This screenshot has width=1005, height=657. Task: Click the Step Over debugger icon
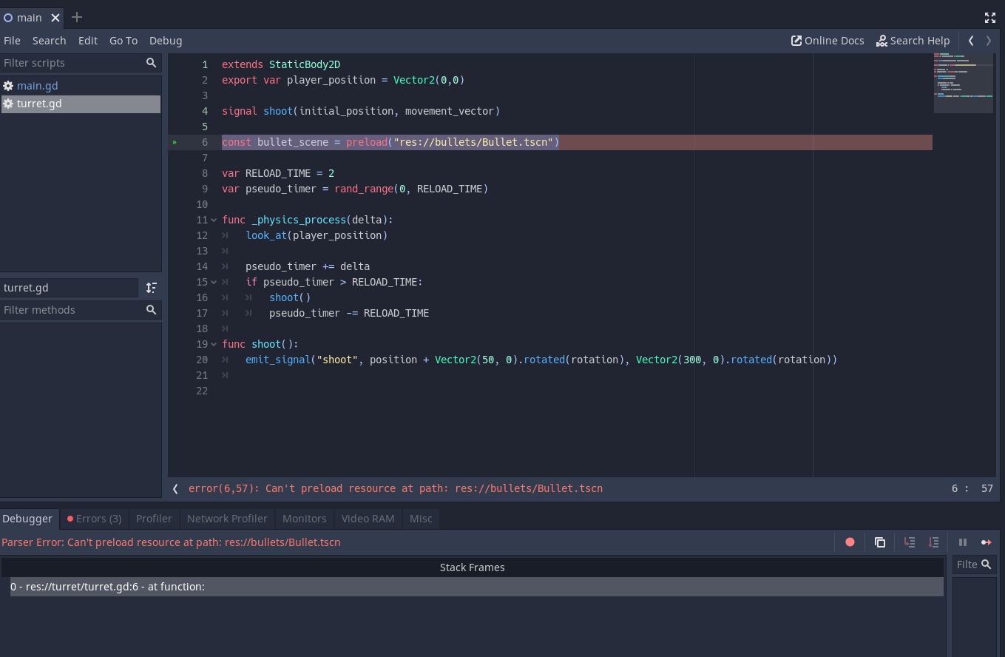coord(933,542)
